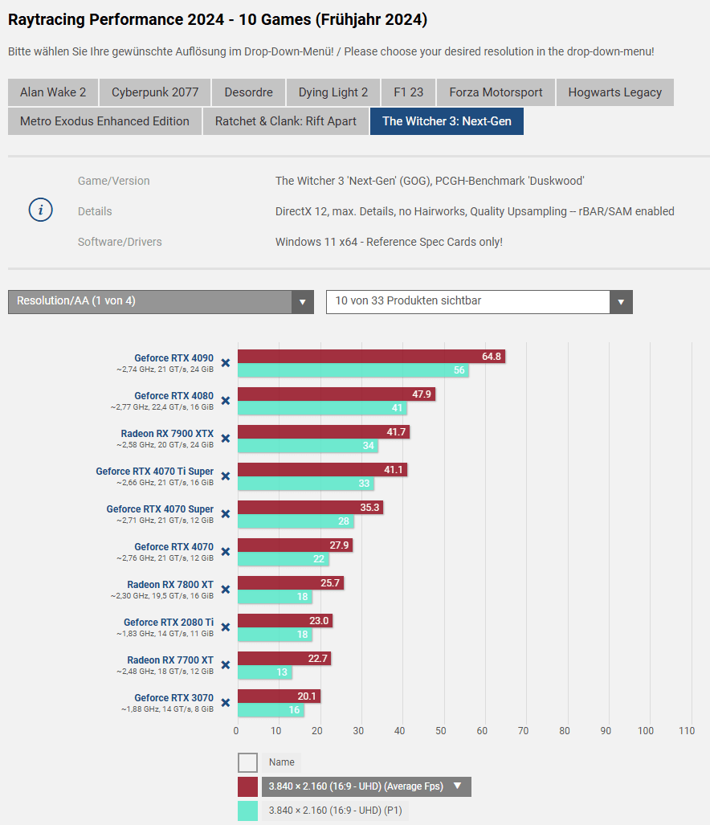710x825 pixels.
Task: Click the 20.1 bar for RTX 3070
Action: (x=280, y=696)
